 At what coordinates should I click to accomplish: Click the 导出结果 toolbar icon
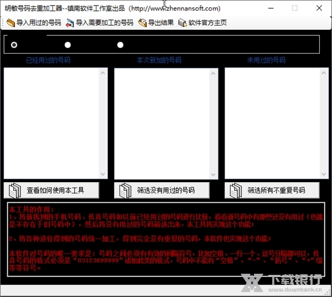142,23
